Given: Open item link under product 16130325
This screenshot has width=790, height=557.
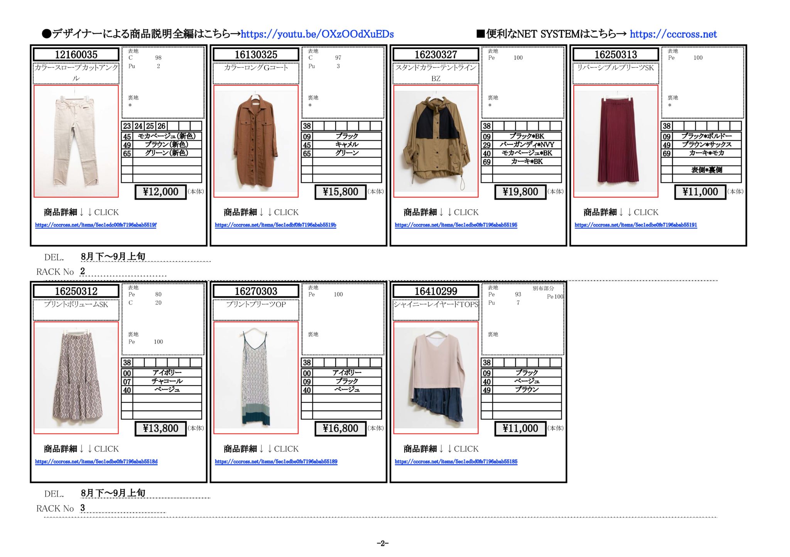Looking at the screenshot, I should [275, 225].
